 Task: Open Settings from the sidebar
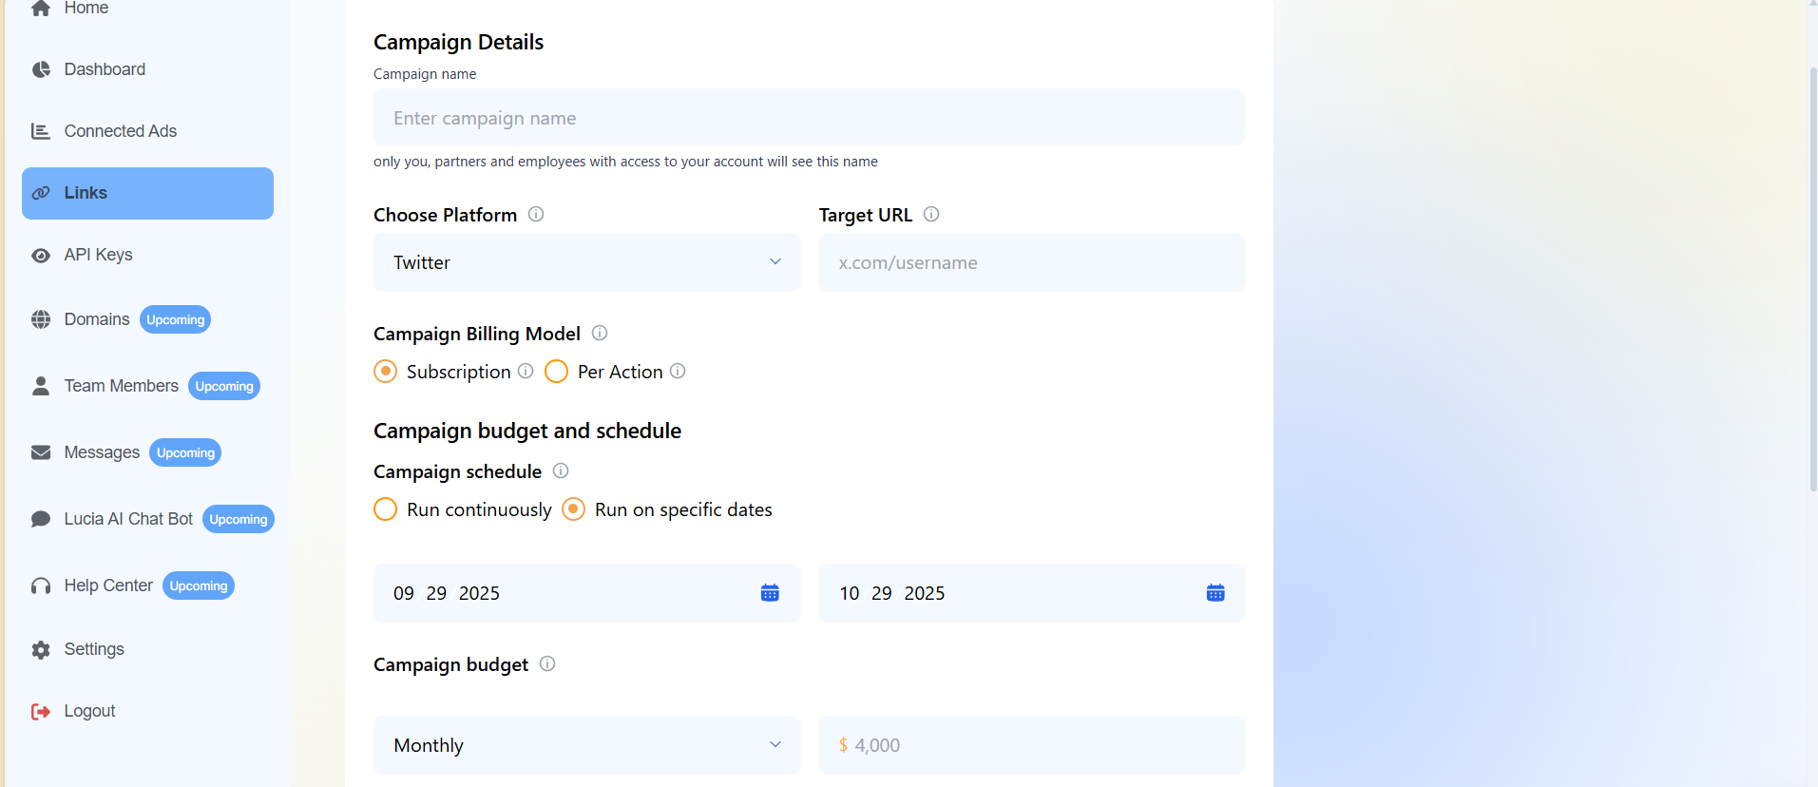[x=93, y=649]
